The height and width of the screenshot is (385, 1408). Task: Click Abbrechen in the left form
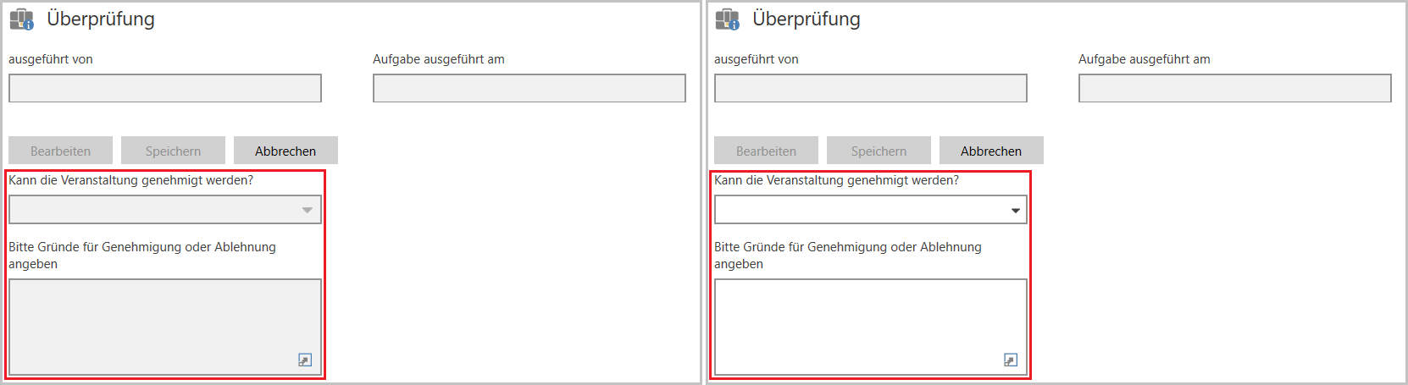(x=285, y=151)
